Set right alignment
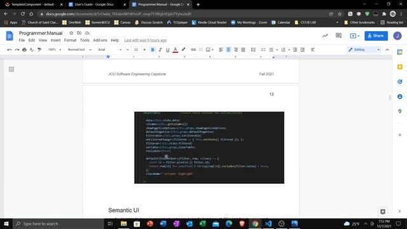This screenshot has height=229, width=407. click(236, 50)
